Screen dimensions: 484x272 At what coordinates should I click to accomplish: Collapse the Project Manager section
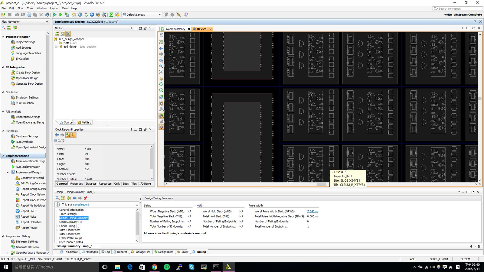pos(3,37)
